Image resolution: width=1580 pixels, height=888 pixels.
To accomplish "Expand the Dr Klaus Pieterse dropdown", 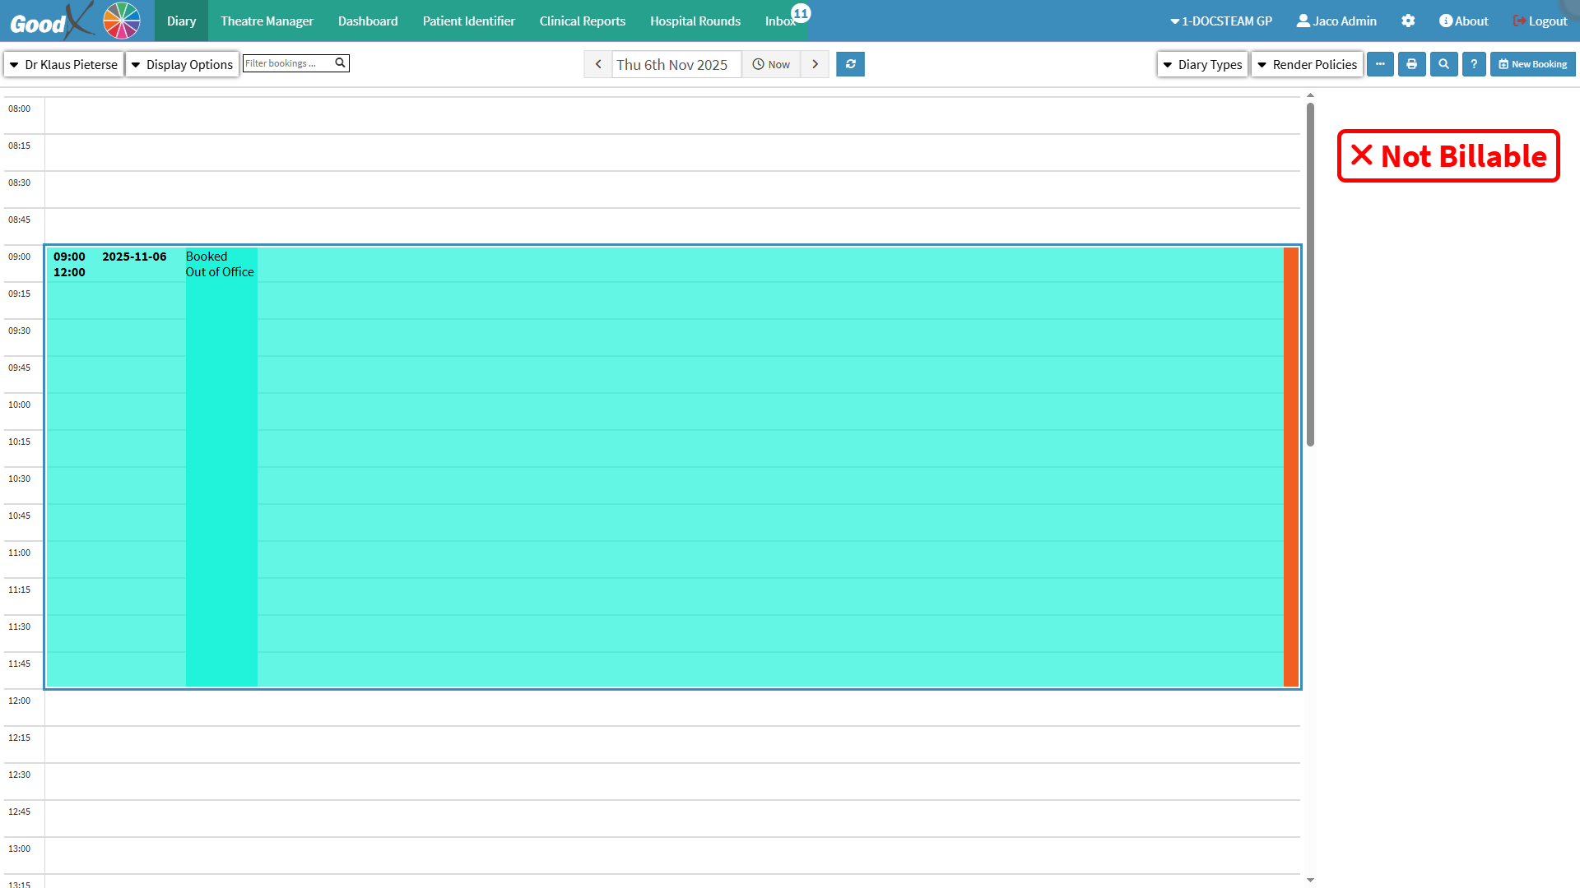I will [64, 64].
